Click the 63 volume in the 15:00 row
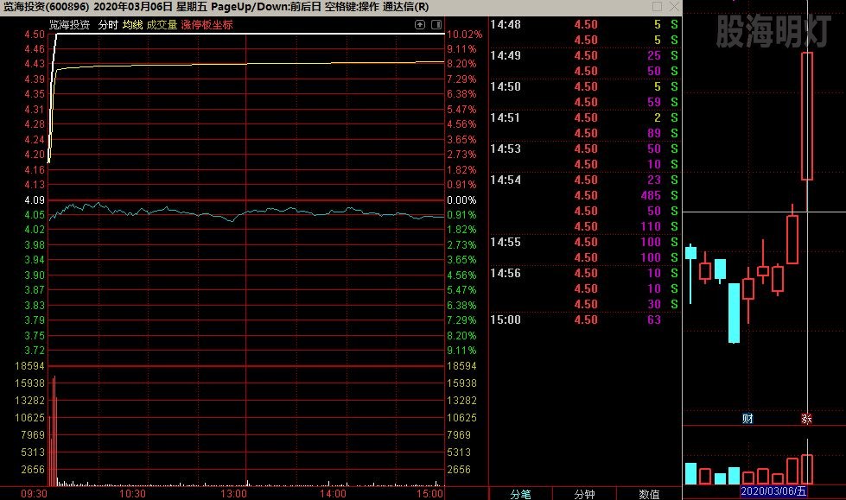This screenshot has height=500, width=846. [x=654, y=320]
